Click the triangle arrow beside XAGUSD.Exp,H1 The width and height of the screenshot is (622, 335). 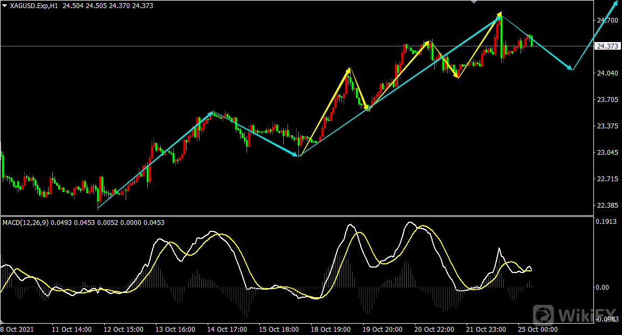tap(5, 6)
